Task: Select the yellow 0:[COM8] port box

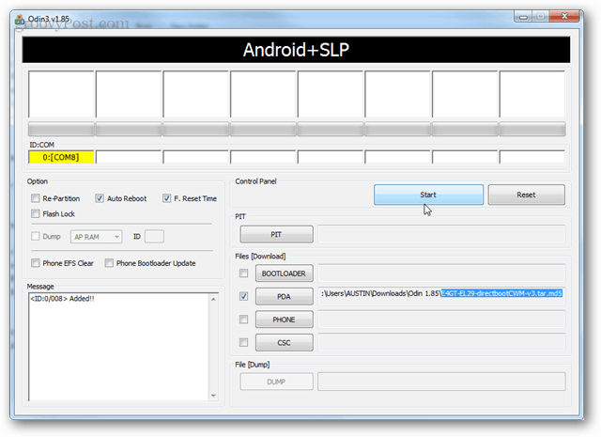Action: click(61, 157)
